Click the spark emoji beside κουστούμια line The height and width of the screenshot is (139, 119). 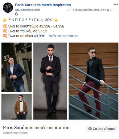click(5, 26)
